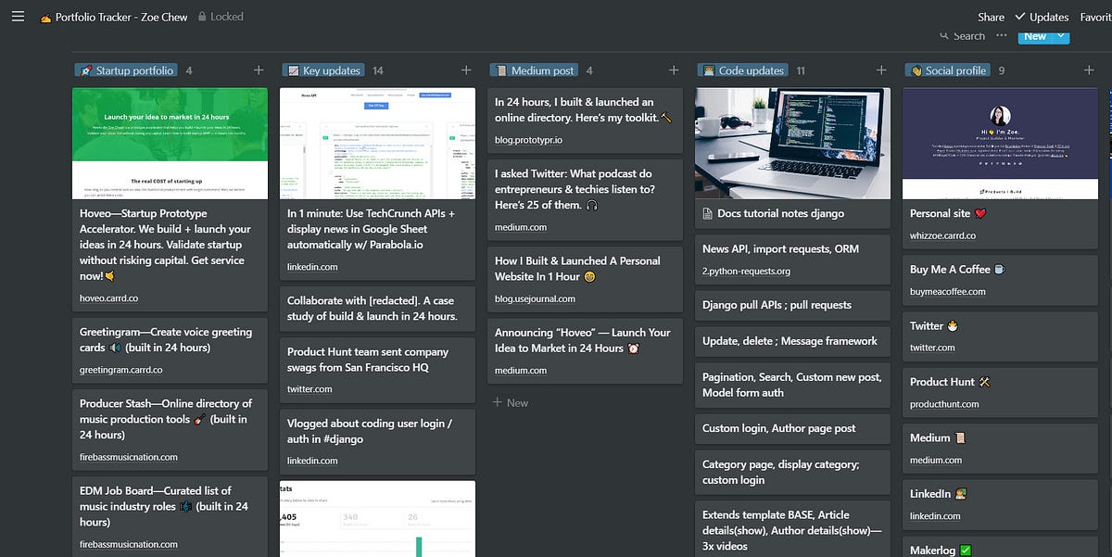The image size is (1112, 557).
Task: Add a card to Code updates column
Action: [x=881, y=70]
